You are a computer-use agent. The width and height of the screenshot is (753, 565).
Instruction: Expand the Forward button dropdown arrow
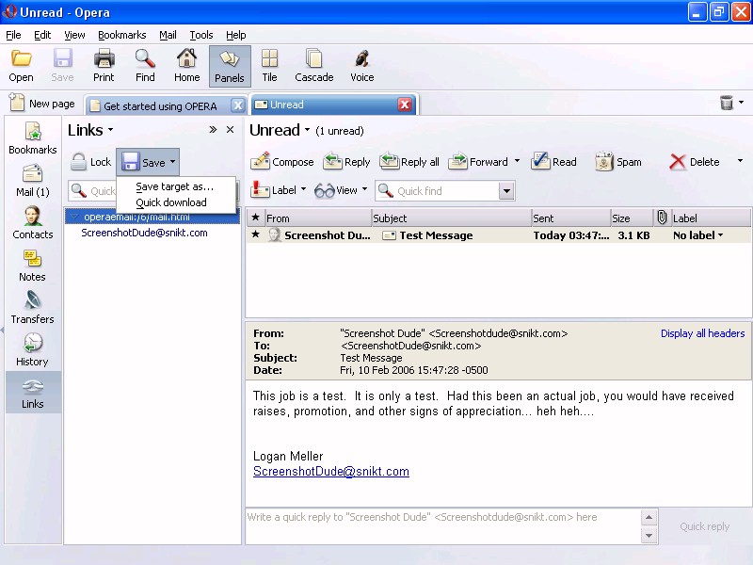(x=517, y=162)
